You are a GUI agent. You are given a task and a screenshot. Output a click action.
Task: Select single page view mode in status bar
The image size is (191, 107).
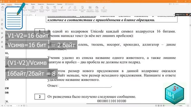(156, 106)
